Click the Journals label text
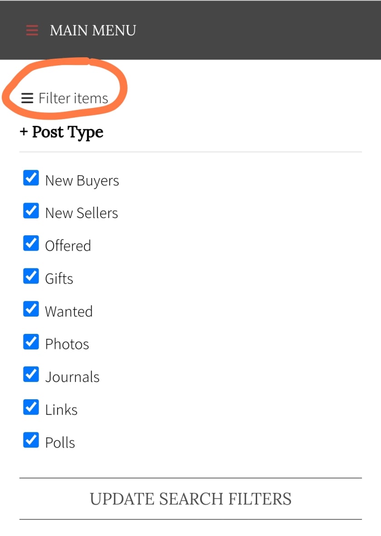 click(x=73, y=377)
